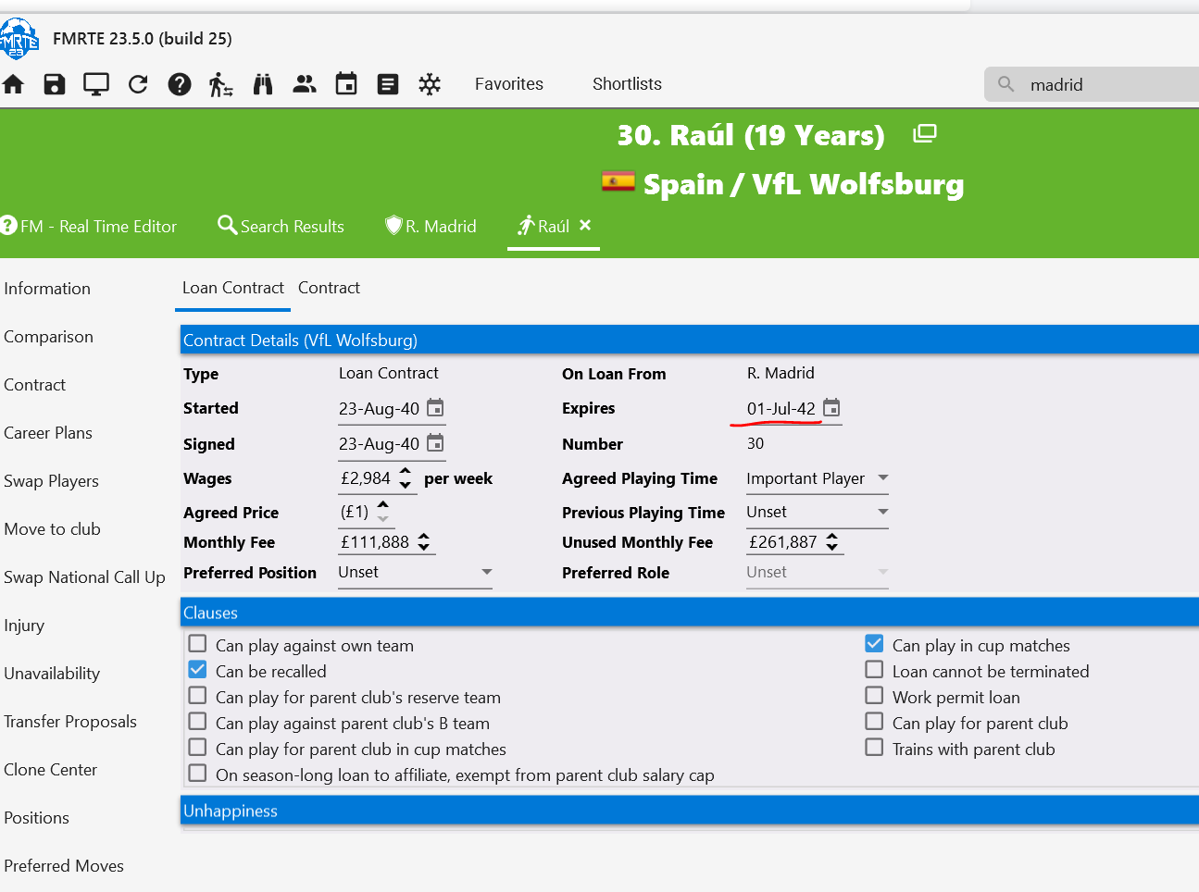Open Signed date calendar picker
The width and height of the screenshot is (1199, 892).
(435, 443)
